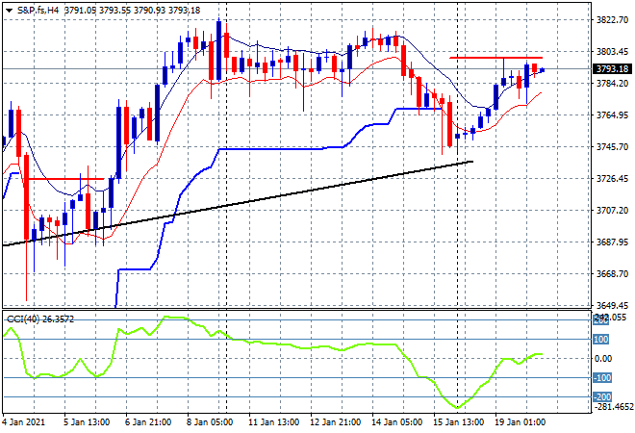635x433 pixels.
Task: Click the triangle arrow beside S&P.fs,H4
Action: 9,11
